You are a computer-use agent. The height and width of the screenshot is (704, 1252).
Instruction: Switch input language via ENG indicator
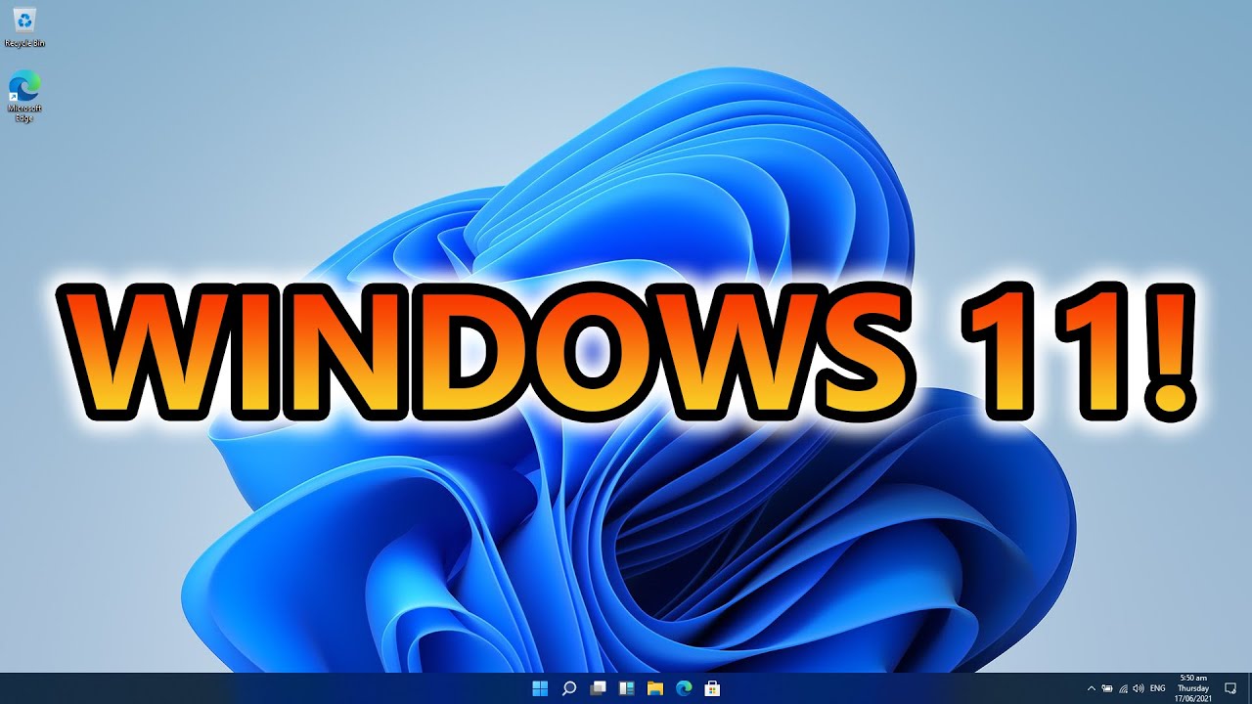[1158, 688]
